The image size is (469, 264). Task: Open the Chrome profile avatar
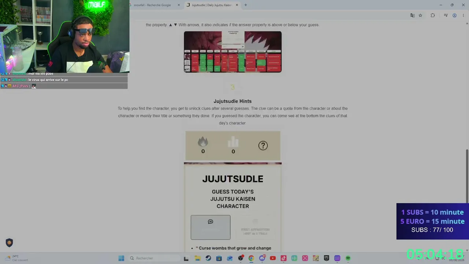pos(454,15)
